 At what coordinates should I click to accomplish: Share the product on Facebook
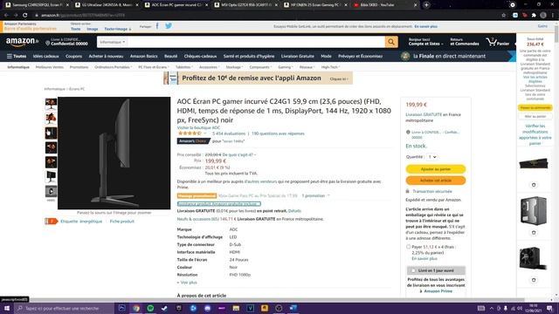point(157,26)
